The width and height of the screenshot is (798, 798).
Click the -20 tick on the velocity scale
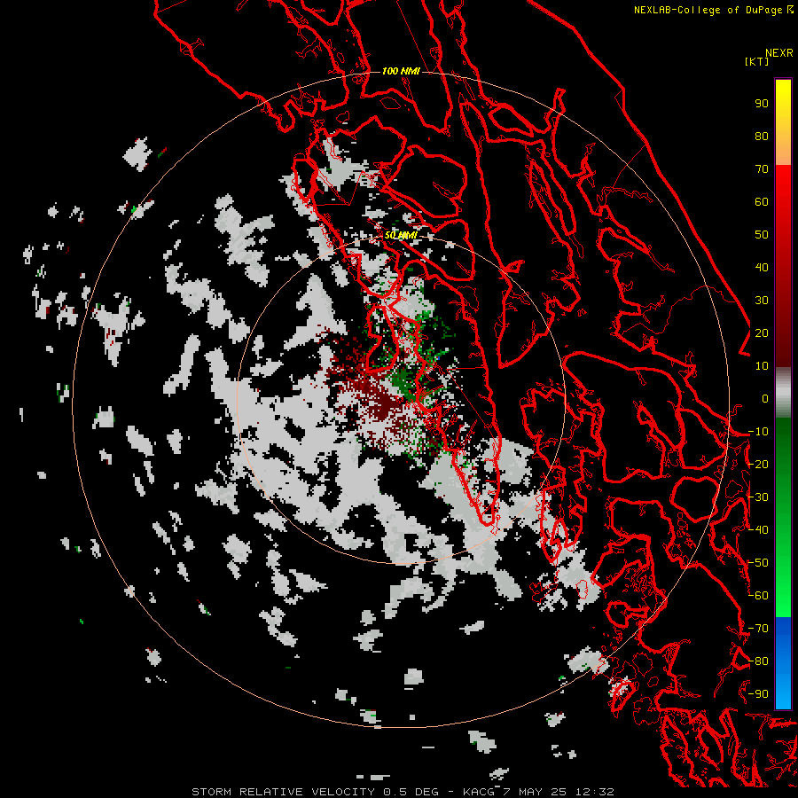click(758, 464)
